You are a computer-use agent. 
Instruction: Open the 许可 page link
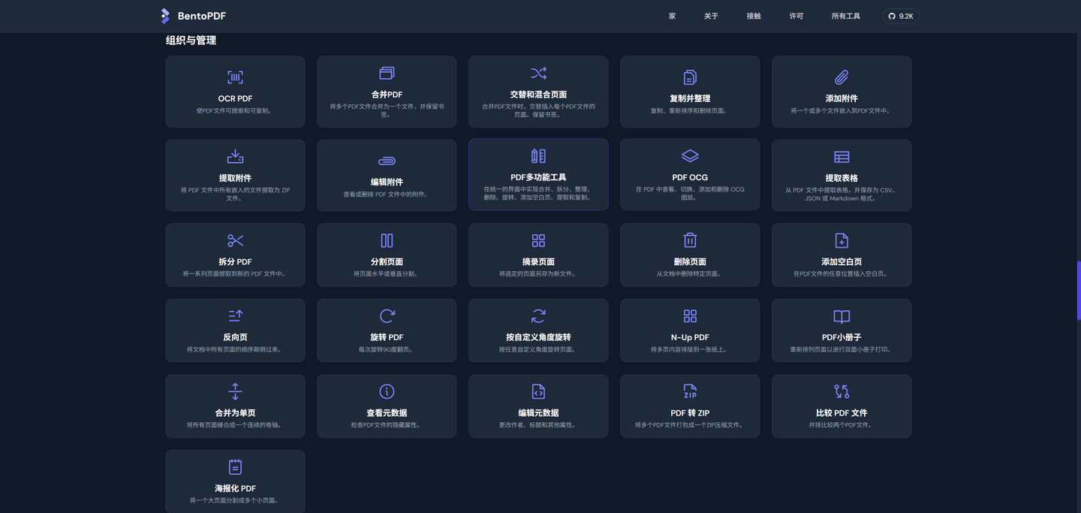click(x=796, y=15)
